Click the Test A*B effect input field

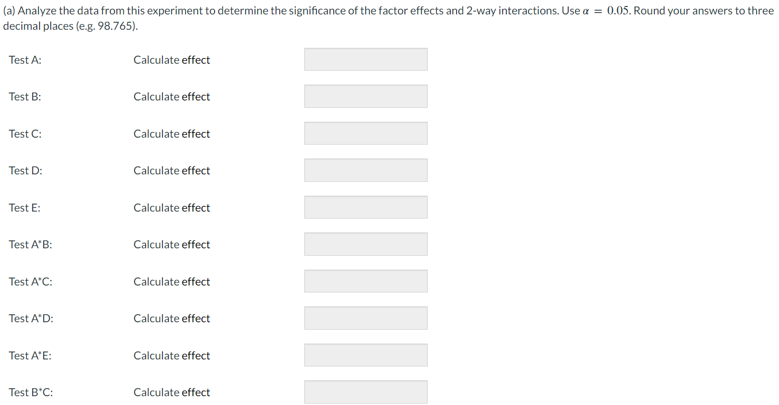[x=366, y=244]
